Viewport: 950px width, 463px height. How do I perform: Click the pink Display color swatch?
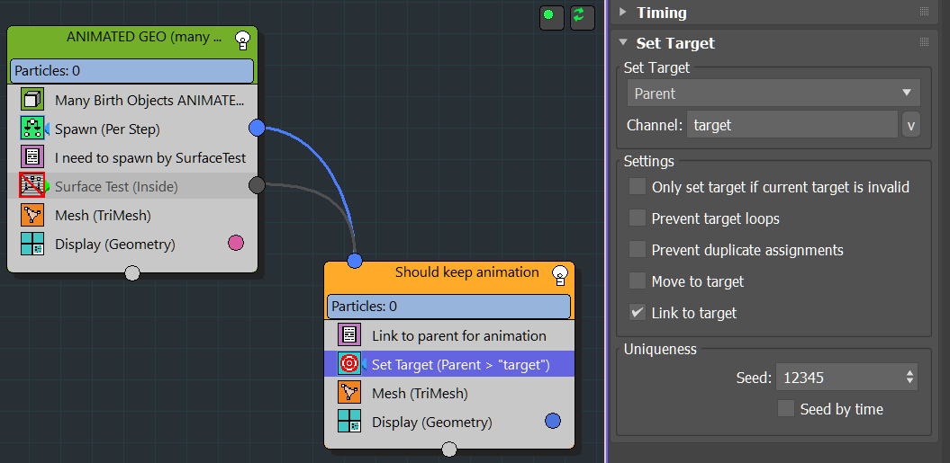click(236, 243)
